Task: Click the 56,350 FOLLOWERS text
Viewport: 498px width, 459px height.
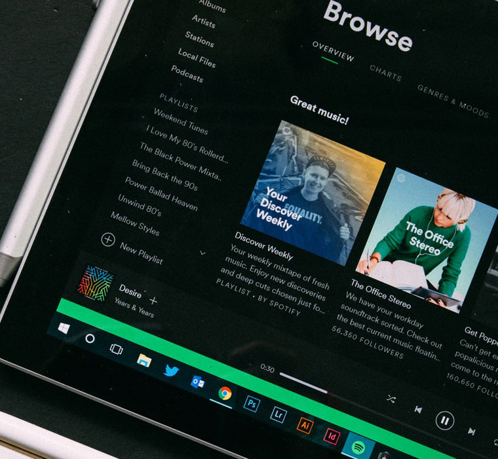Action: [368, 342]
